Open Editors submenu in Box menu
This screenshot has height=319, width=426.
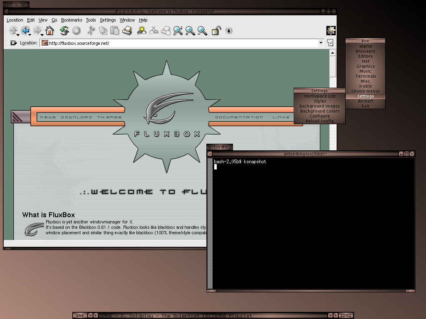click(365, 56)
